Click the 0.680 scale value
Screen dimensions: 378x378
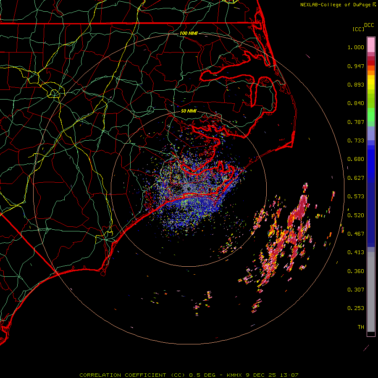(x=356, y=159)
